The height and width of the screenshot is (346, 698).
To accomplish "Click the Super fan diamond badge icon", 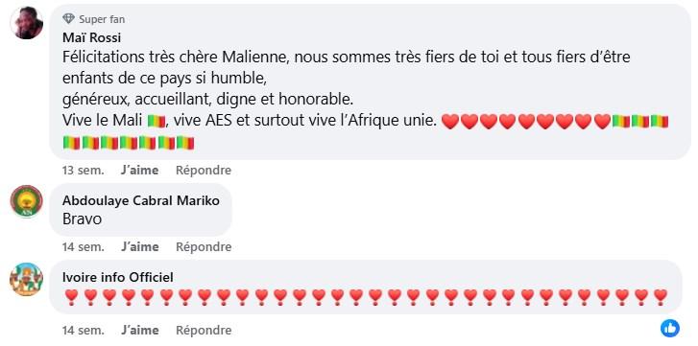I will tap(68, 19).
